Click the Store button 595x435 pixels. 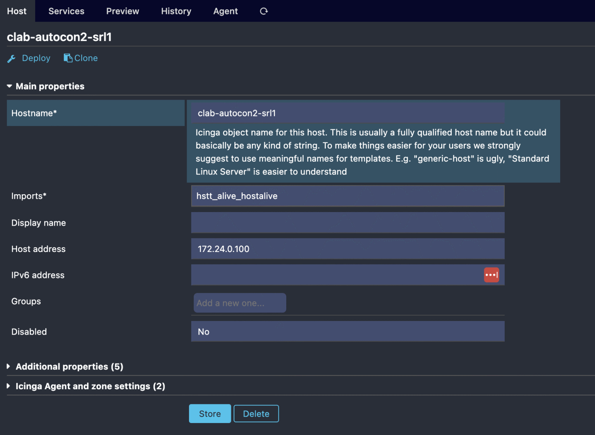(210, 413)
